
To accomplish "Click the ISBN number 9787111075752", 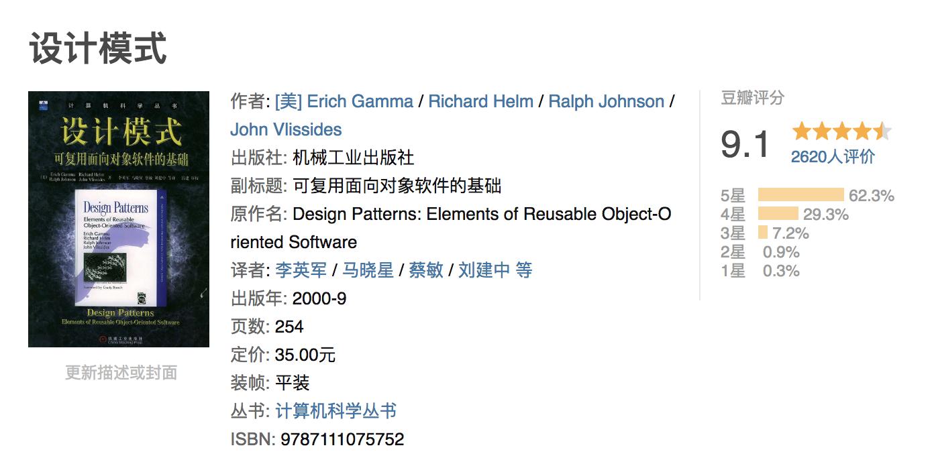I will (x=342, y=439).
